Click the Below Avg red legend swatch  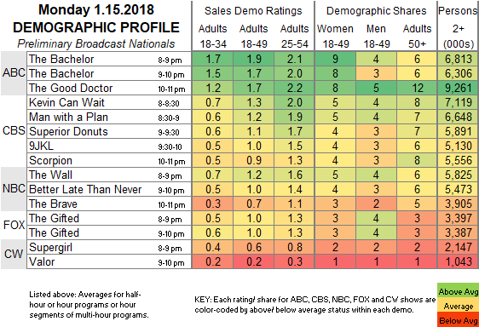[458, 320]
